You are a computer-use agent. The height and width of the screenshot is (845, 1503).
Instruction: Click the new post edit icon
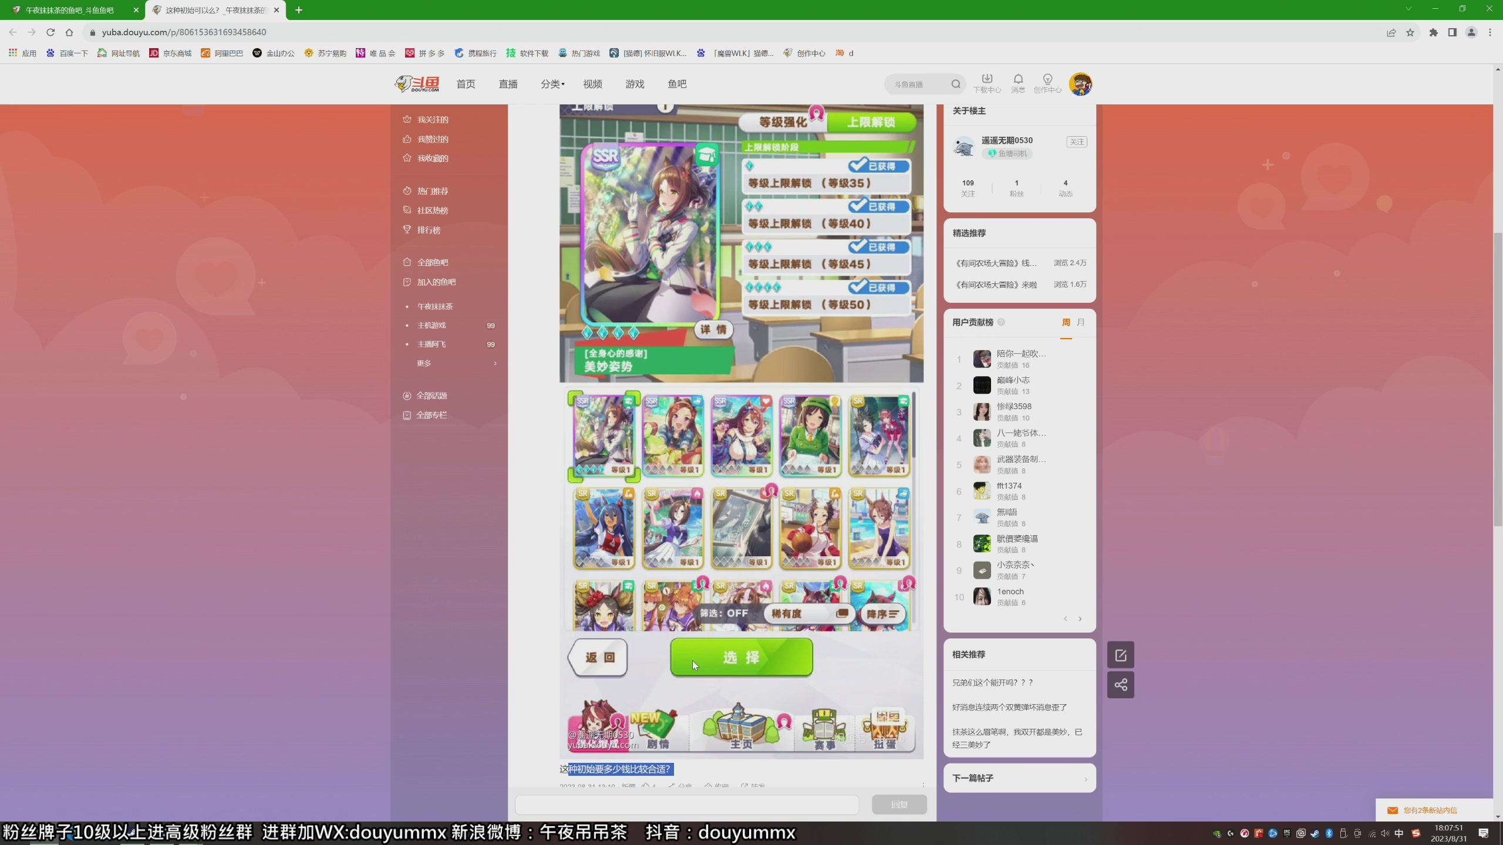pos(1120,655)
